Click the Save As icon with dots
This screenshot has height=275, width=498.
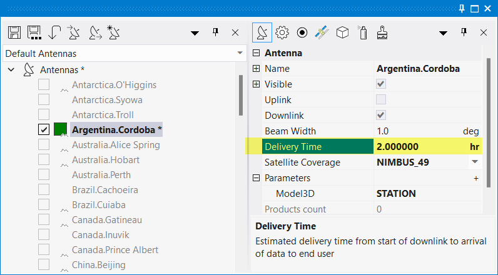tap(34, 32)
